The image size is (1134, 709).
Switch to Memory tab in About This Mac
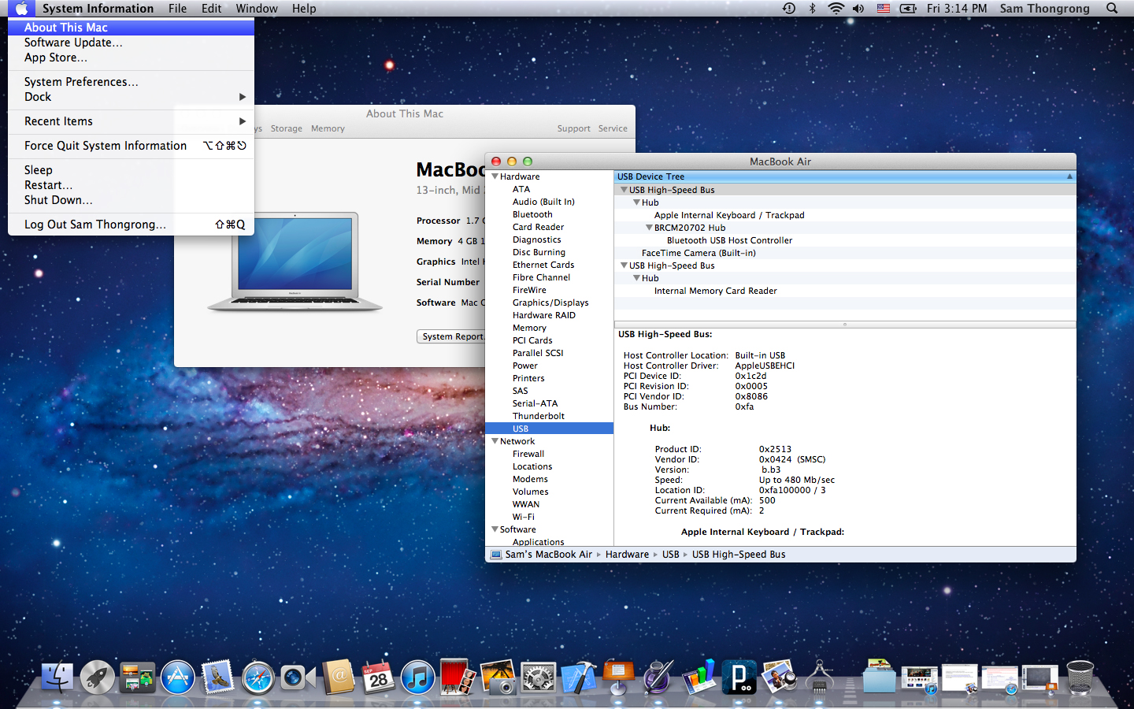click(x=328, y=128)
